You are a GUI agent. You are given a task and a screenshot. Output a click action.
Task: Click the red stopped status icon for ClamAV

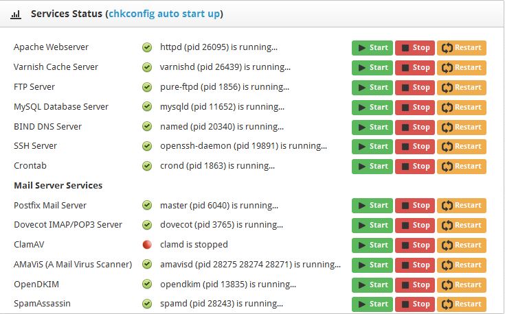[x=147, y=245]
